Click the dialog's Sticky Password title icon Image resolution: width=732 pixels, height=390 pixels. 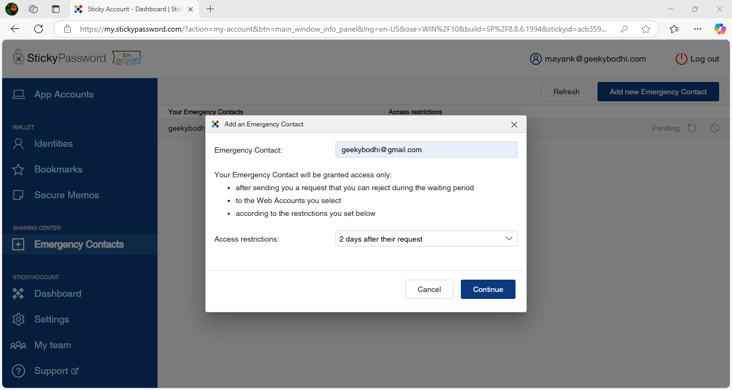[215, 124]
